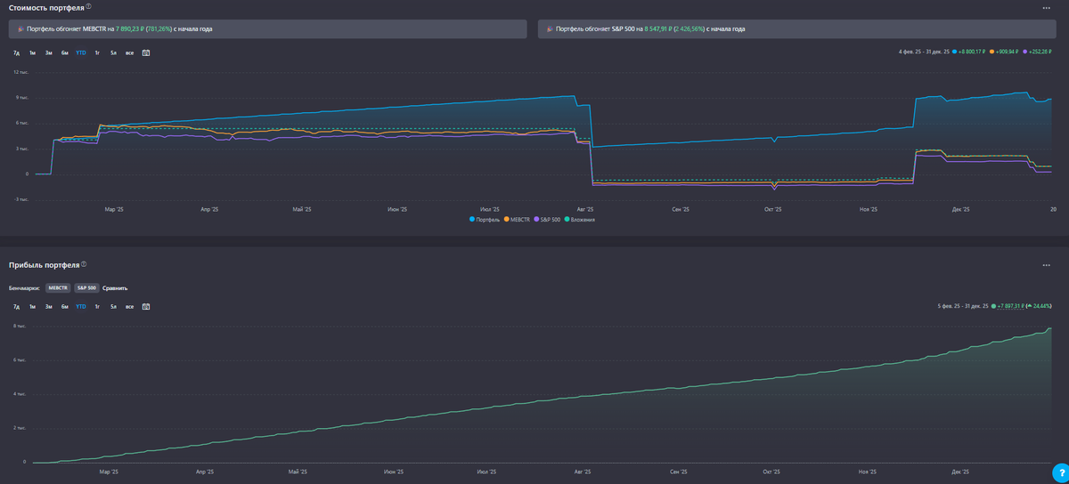The image size is (1069, 484).
Task: Click the Портфель обгоняет MEBCTR banner
Action: (268, 29)
